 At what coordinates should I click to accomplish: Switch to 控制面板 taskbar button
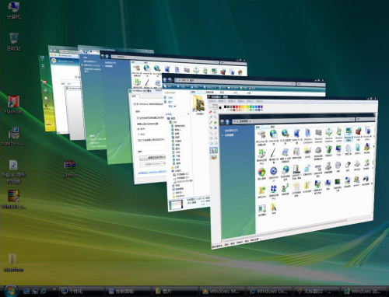click(128, 292)
